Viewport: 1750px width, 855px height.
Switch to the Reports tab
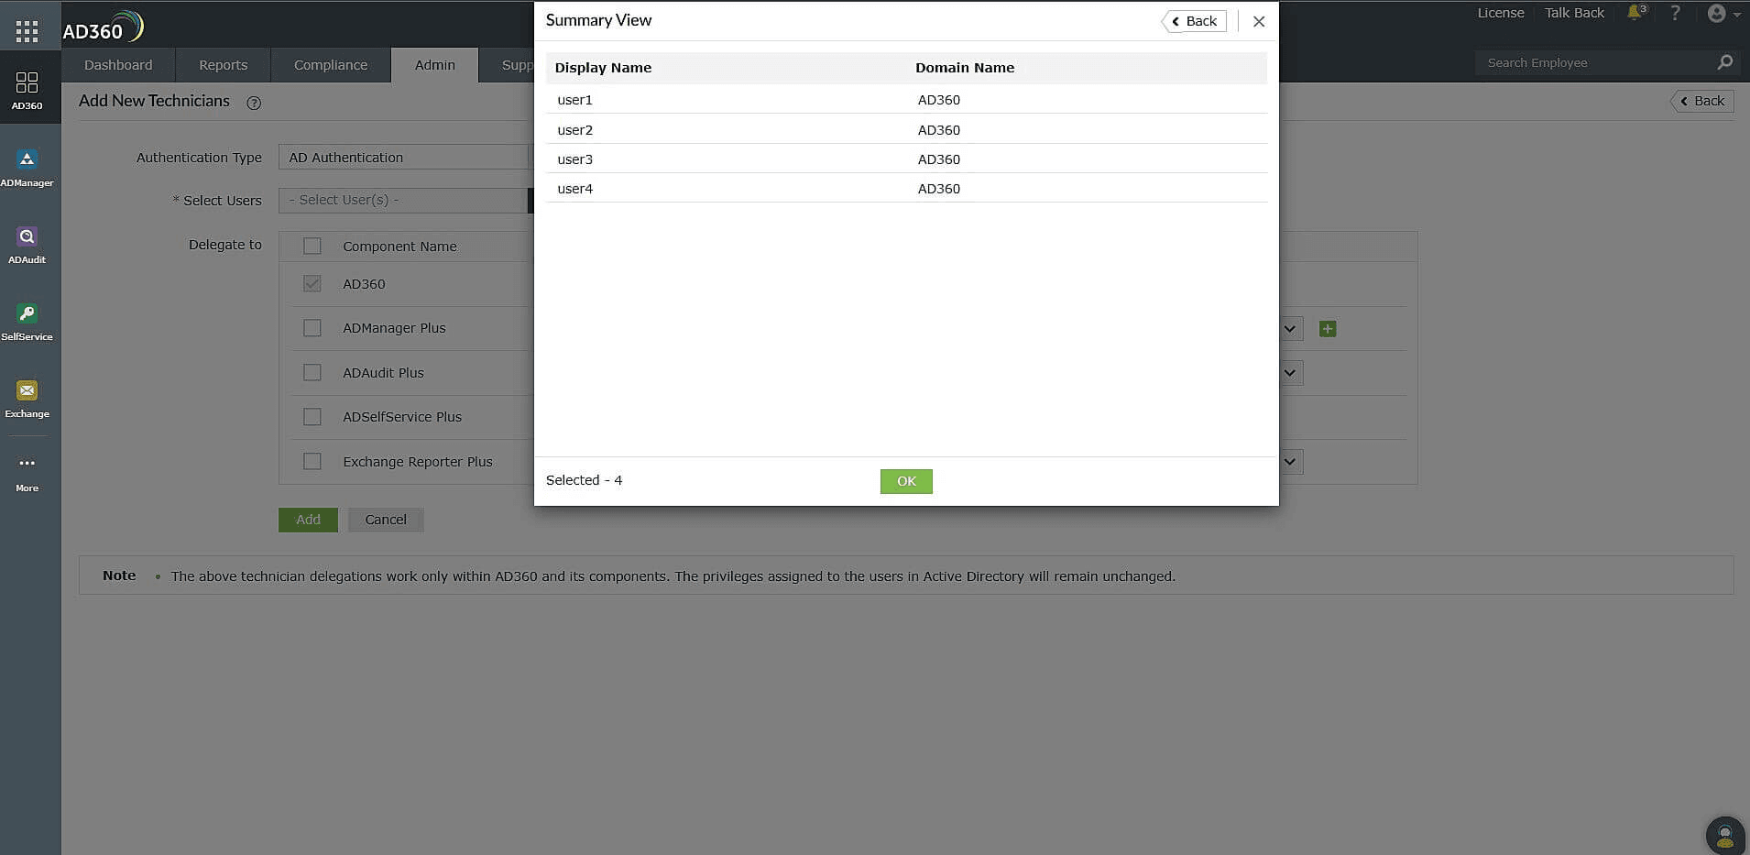(x=222, y=64)
